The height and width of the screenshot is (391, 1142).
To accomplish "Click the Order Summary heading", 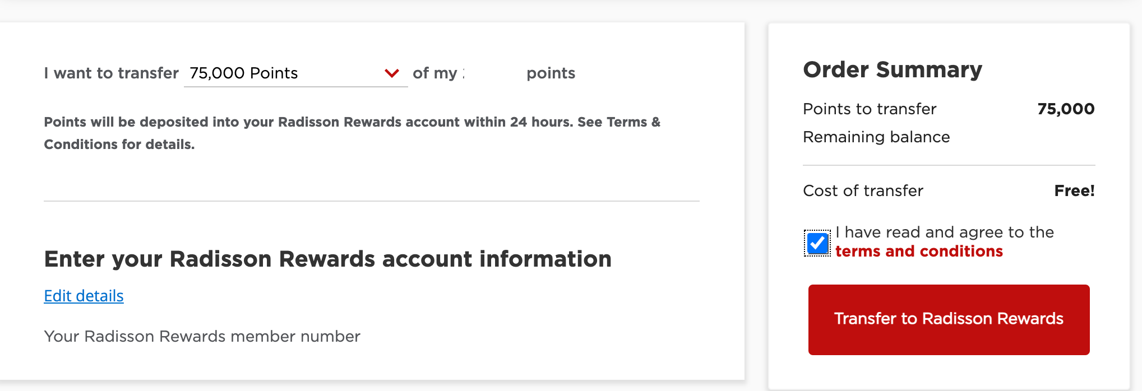I will coord(892,70).
